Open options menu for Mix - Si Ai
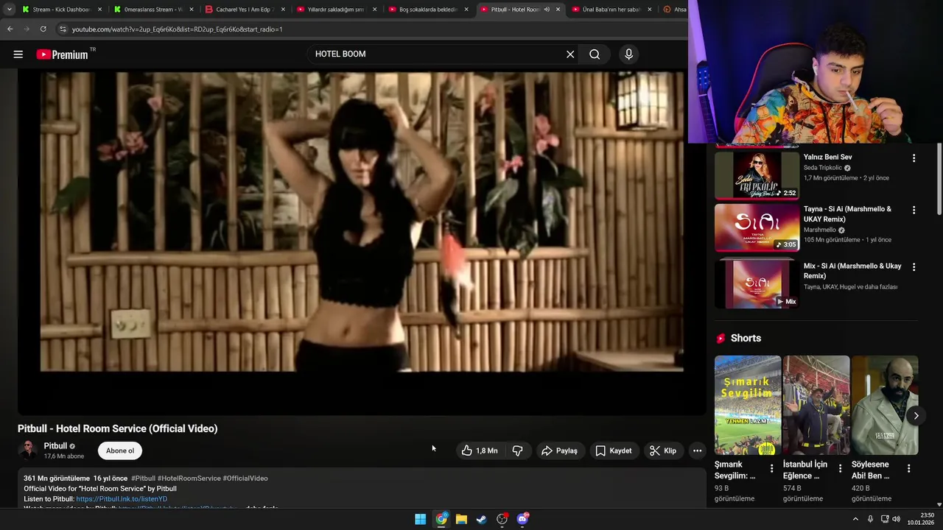The width and height of the screenshot is (943, 530). (x=914, y=267)
